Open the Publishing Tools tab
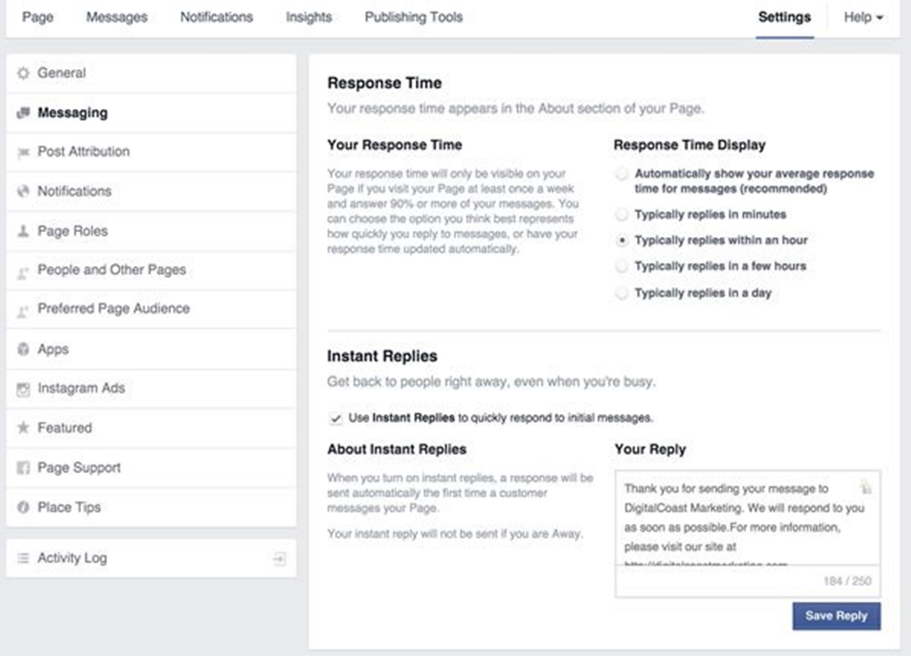 click(x=413, y=17)
